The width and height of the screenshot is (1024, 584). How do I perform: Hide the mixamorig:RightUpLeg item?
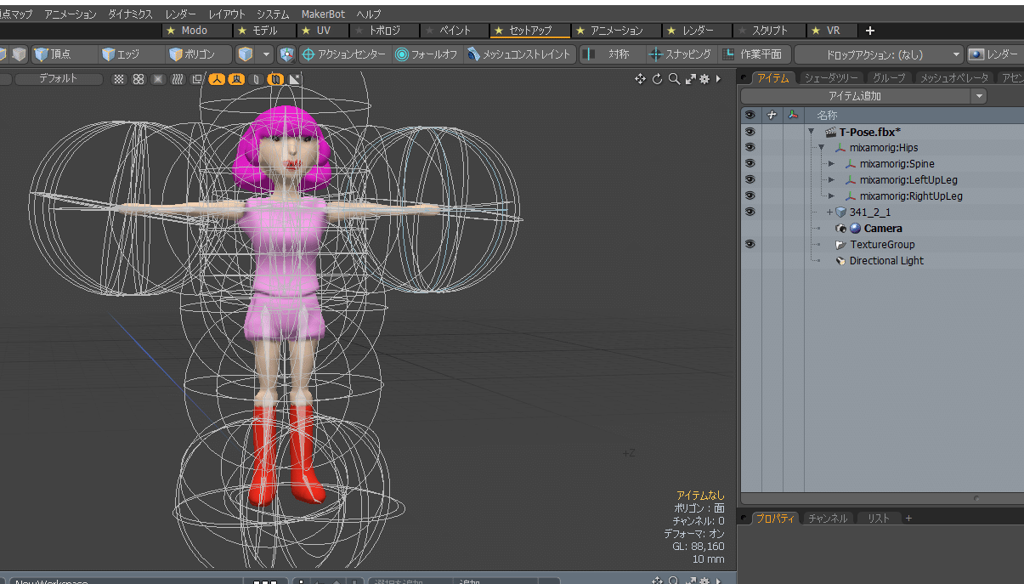pyautogui.click(x=750, y=196)
